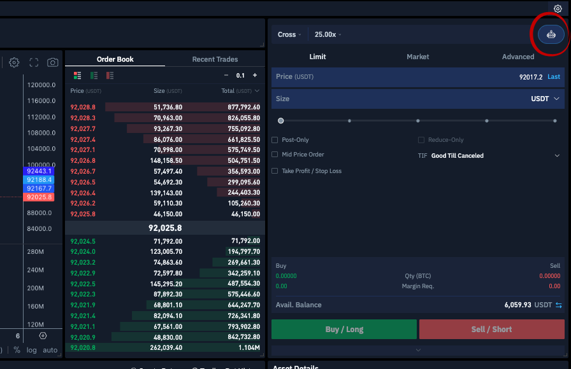Enable Take Profit / Stop Loss checkbox
Screen dimensions: 571x369
tap(275, 171)
